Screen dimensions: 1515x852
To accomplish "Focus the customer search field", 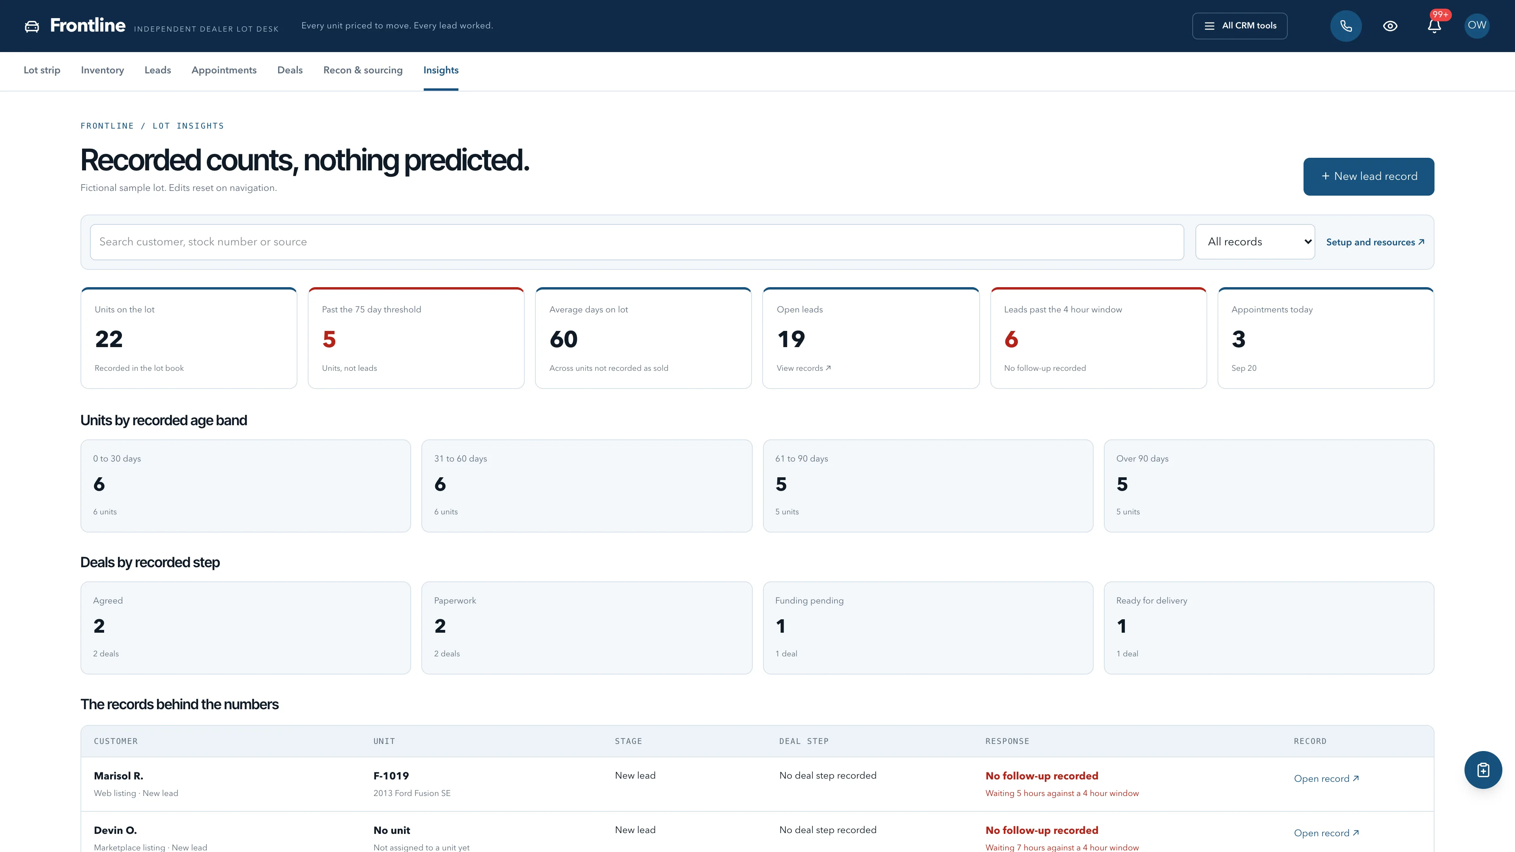I will (x=637, y=242).
